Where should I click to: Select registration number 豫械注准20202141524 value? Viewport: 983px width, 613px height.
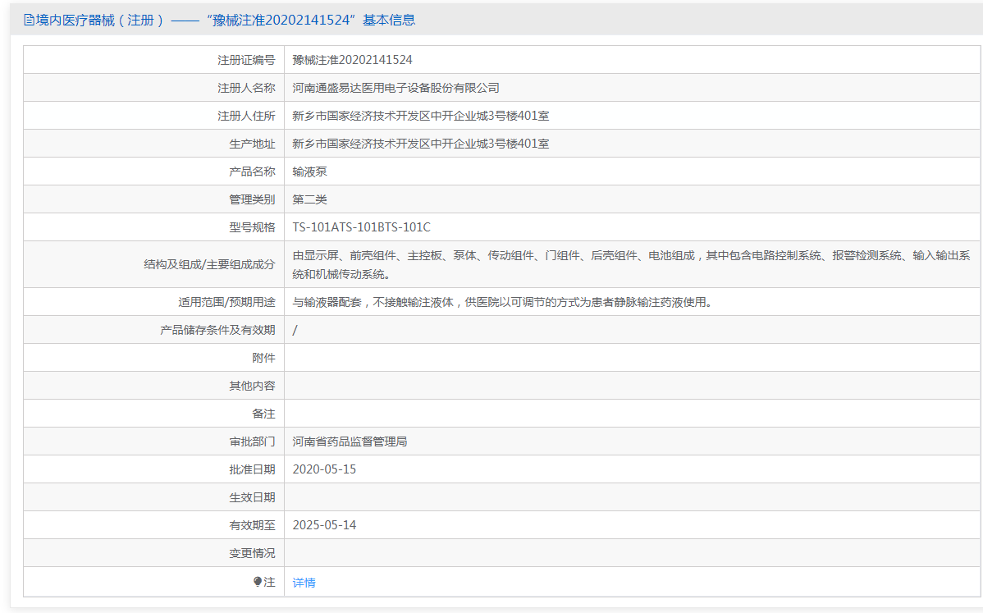point(352,60)
